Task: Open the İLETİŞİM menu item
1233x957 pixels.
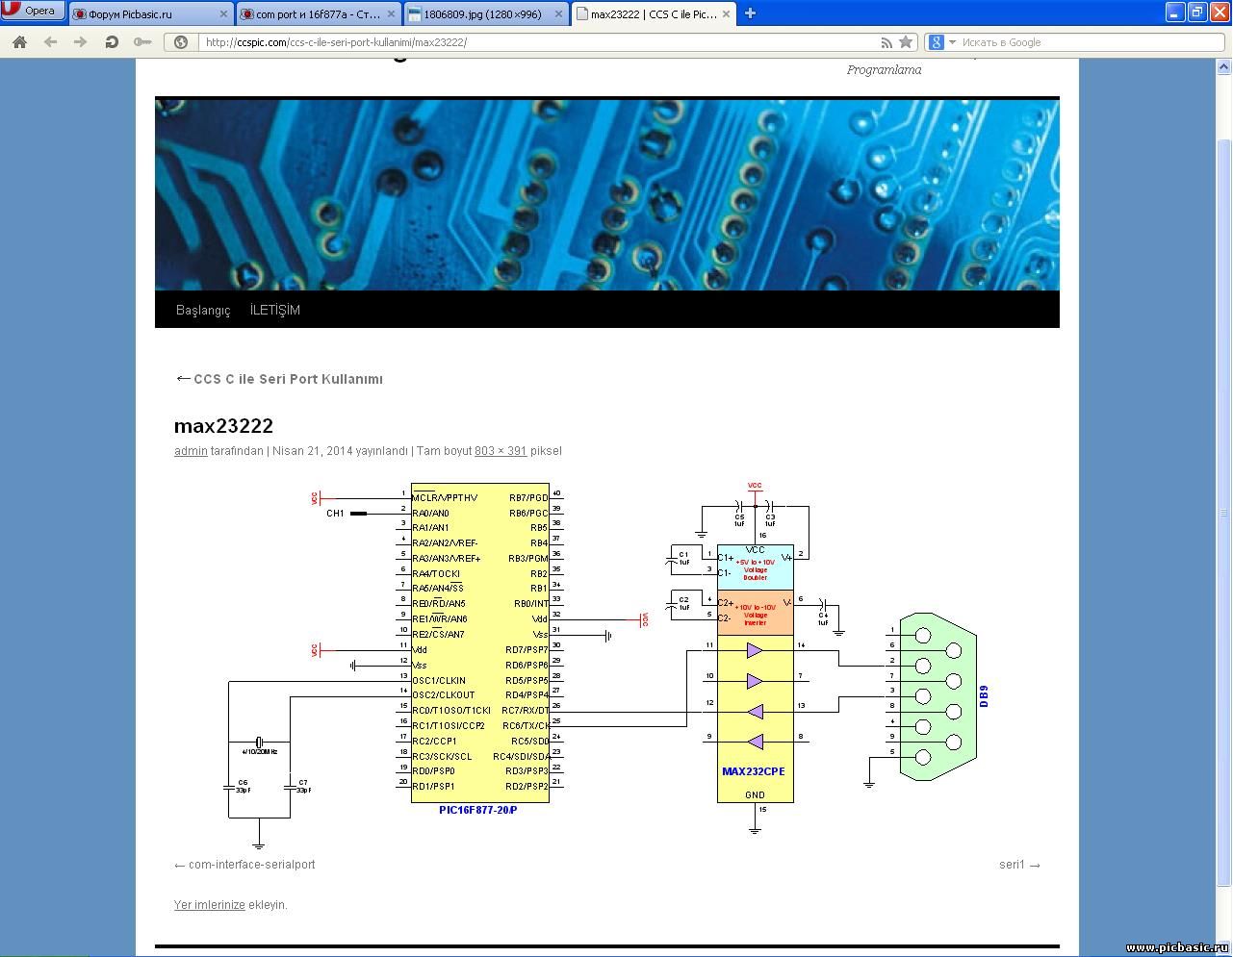Action: coord(275,310)
